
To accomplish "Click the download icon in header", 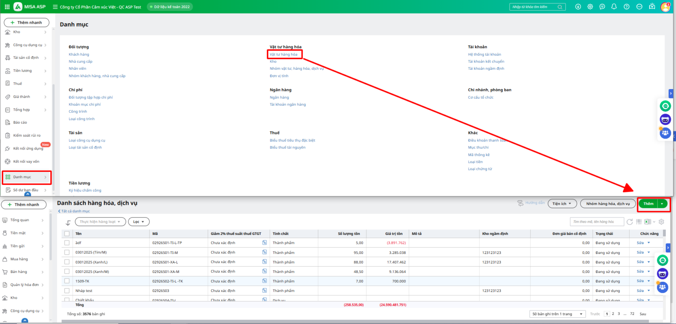I will [578, 7].
